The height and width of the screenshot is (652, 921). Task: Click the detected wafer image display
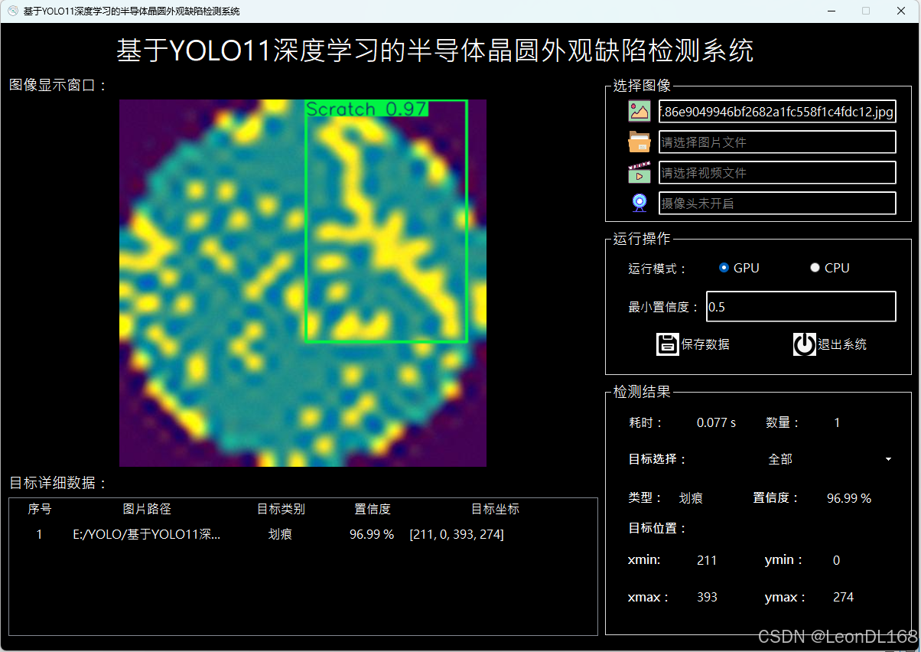tap(303, 283)
